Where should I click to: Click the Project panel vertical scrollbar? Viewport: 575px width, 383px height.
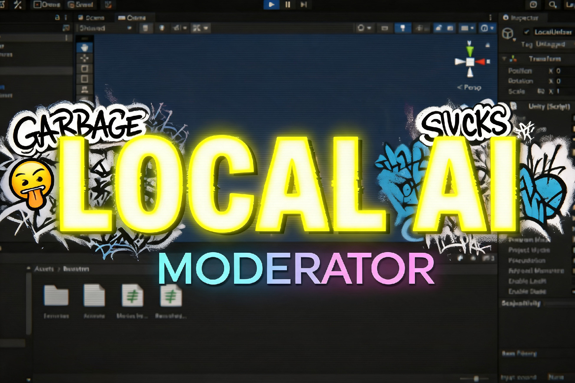pyautogui.click(x=29, y=303)
